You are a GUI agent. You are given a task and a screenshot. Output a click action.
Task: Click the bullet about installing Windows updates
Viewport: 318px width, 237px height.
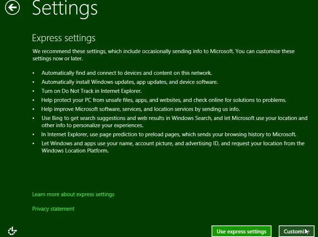(x=129, y=82)
